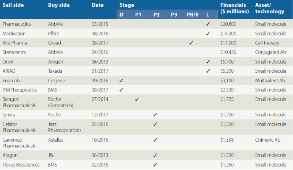293x170 pixels.
Task: Click the Date column header
Action: pos(98,5)
